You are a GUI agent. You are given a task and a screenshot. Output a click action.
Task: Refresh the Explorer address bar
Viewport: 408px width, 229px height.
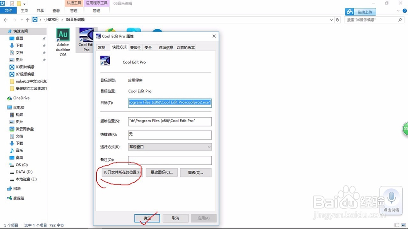coord(337,20)
